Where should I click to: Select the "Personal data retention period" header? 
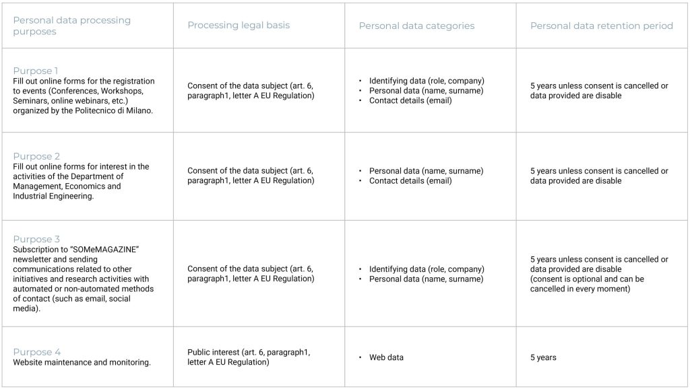pos(601,26)
